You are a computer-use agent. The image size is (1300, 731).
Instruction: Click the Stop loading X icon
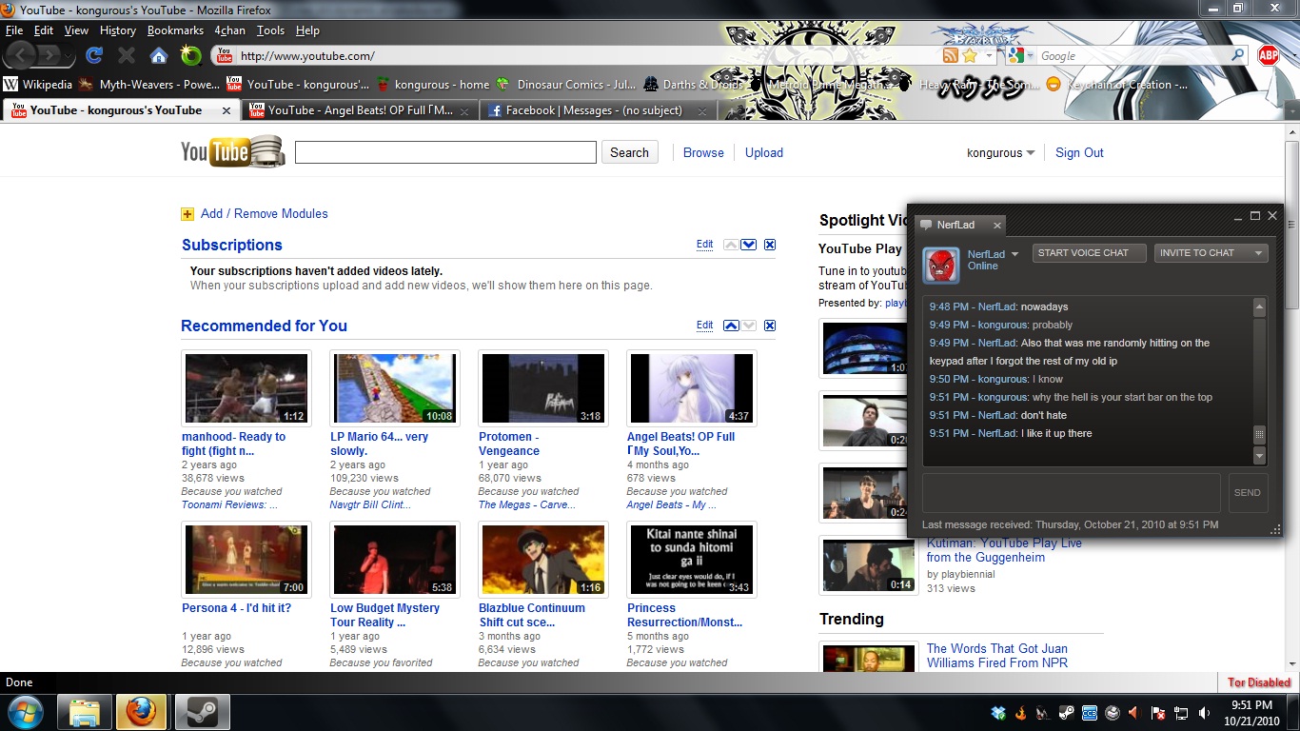coord(127,55)
